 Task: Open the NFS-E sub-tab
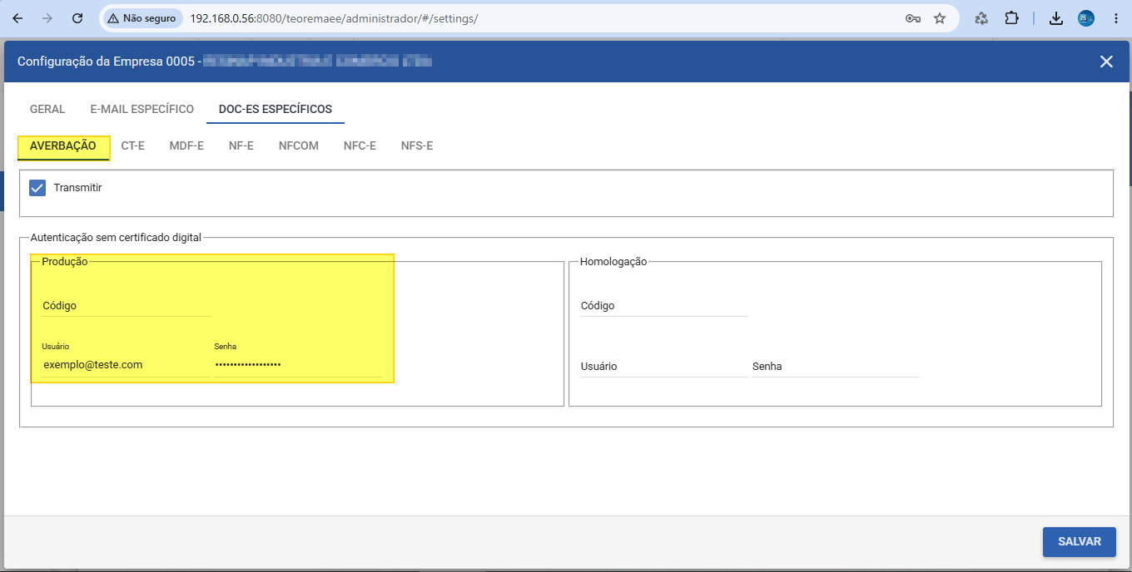(x=417, y=146)
